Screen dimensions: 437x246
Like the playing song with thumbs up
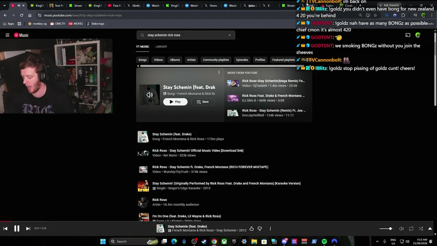pyautogui.click(x=252, y=229)
